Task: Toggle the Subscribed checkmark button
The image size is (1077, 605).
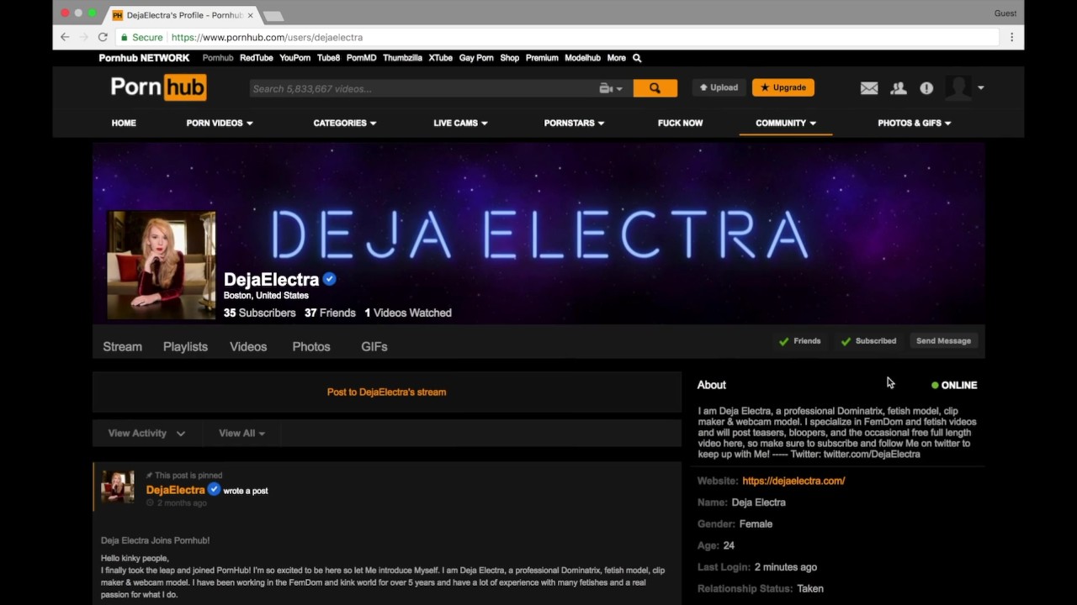Action: point(868,341)
